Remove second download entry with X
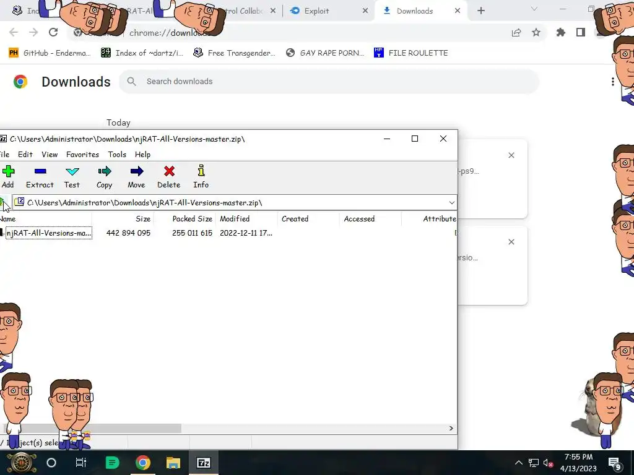The image size is (634, 475). tap(511, 242)
